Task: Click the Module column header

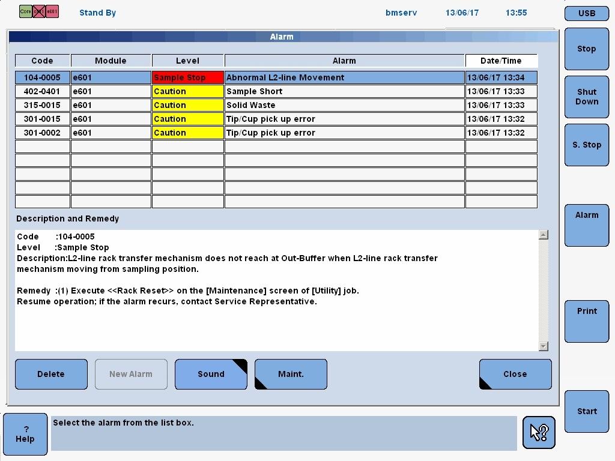Action: pos(111,61)
